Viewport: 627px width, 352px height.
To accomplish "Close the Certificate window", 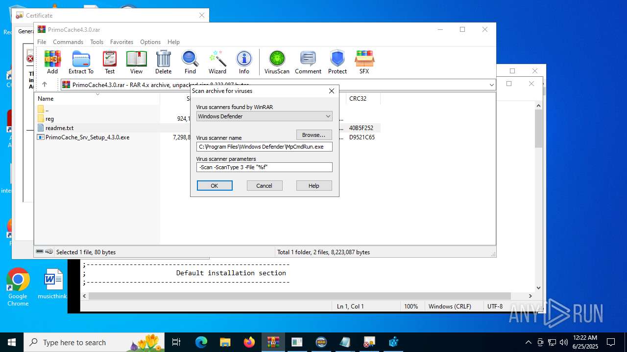I will (201, 15).
